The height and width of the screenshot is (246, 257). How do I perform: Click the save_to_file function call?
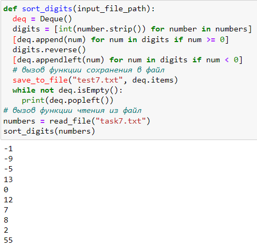click(x=40, y=80)
